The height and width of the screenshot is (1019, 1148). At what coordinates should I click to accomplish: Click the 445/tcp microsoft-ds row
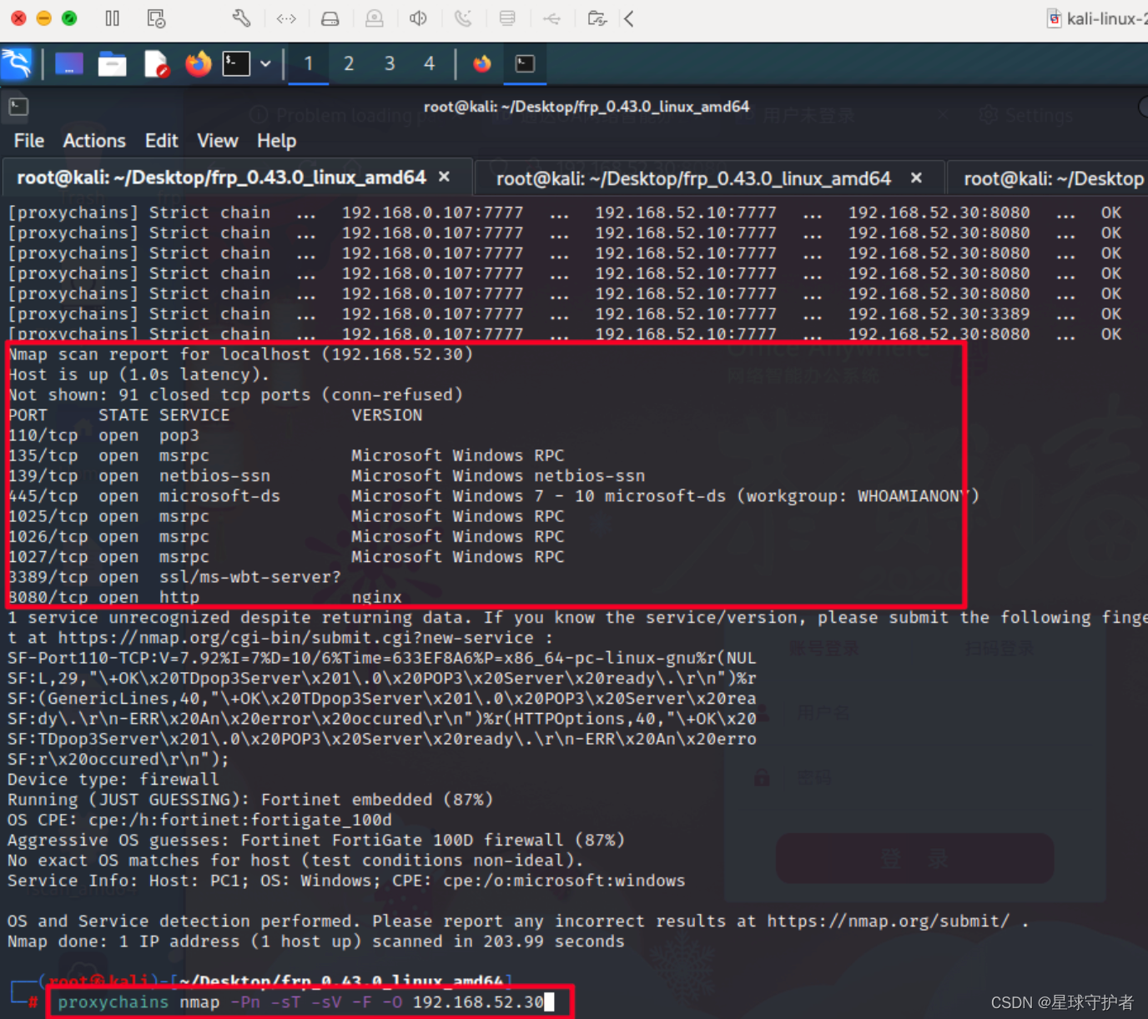click(x=493, y=496)
